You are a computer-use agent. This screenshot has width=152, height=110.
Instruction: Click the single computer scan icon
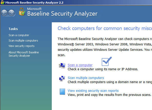coord(62,66)
